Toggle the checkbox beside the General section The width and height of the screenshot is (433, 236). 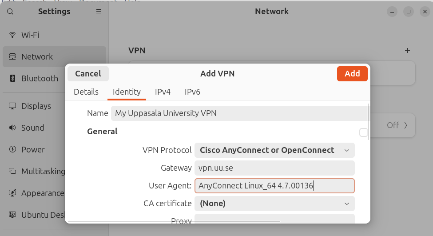[363, 132]
